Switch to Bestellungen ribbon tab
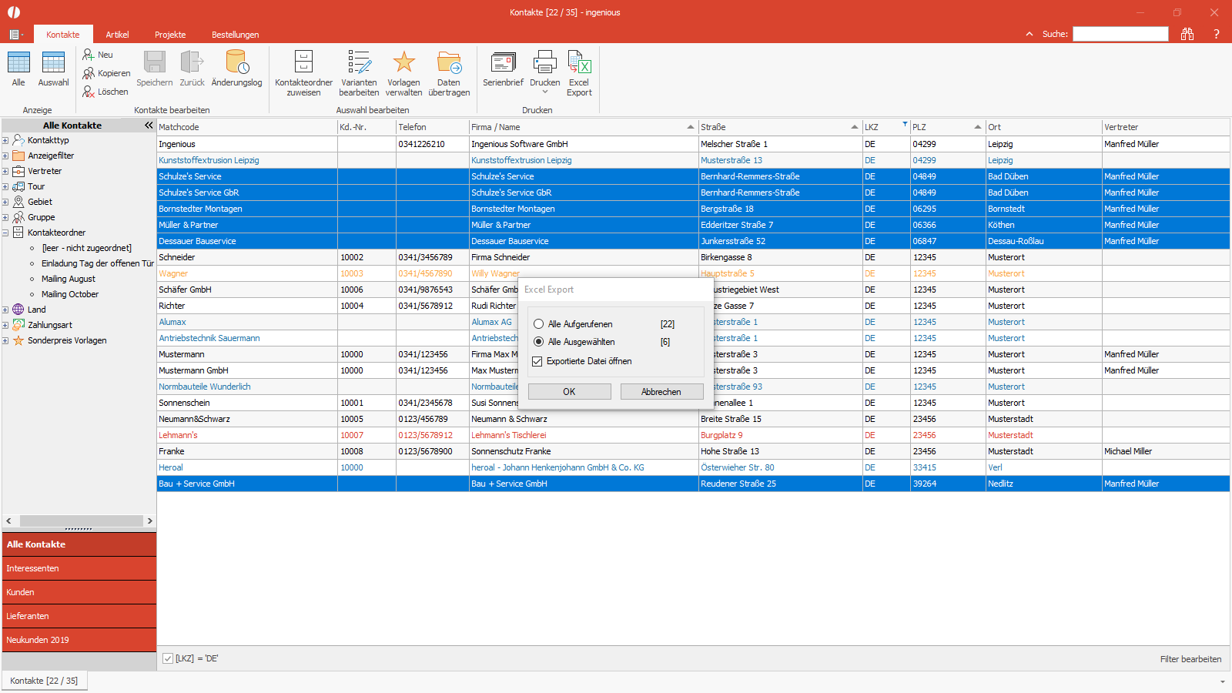1232x693 pixels. pyautogui.click(x=235, y=35)
